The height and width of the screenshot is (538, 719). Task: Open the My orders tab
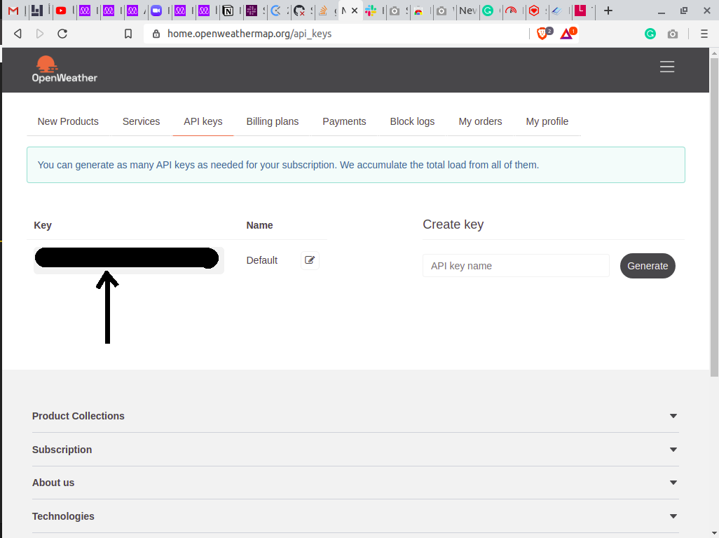480,121
